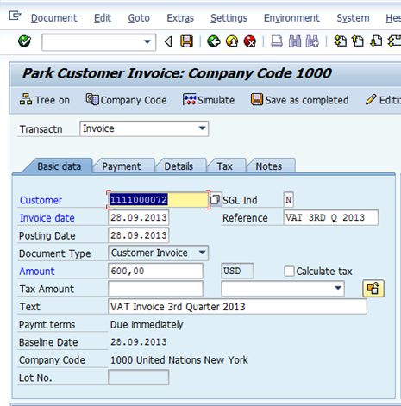This screenshot has height=406, width=401.
Task: Click the Previous Page toolbar icon
Action: pyautogui.click(x=358, y=41)
